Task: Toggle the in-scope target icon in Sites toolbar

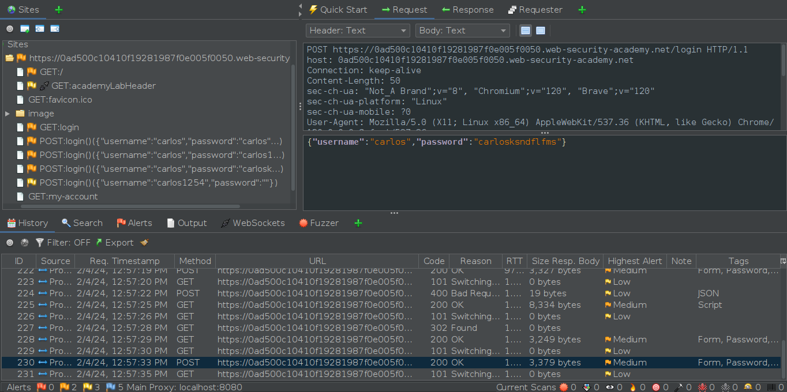Action: tap(10, 29)
